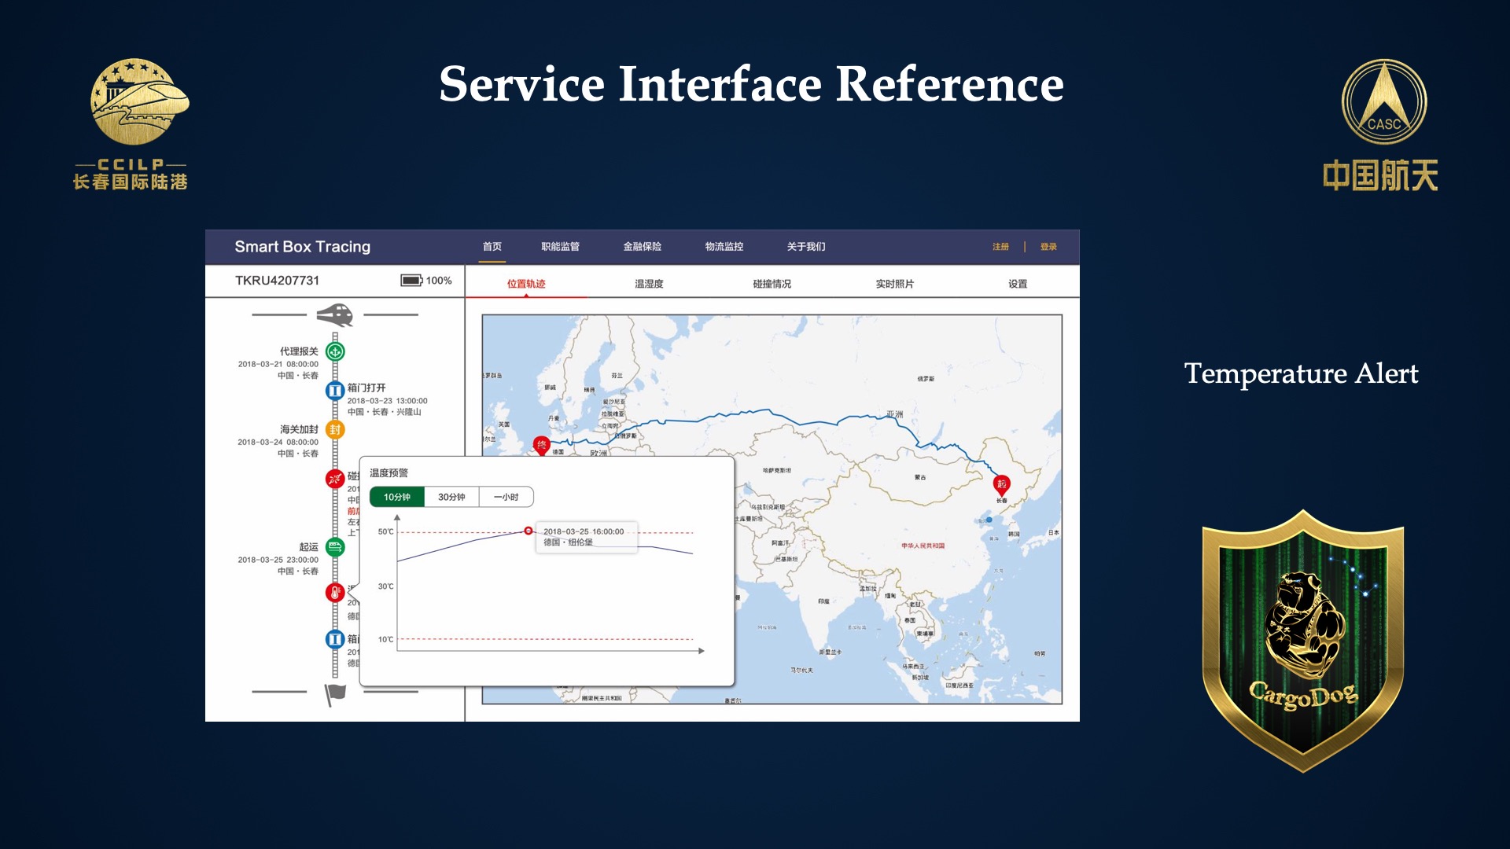This screenshot has width=1510, height=849.
Task: Click the red collision event icon
Action: (x=335, y=478)
